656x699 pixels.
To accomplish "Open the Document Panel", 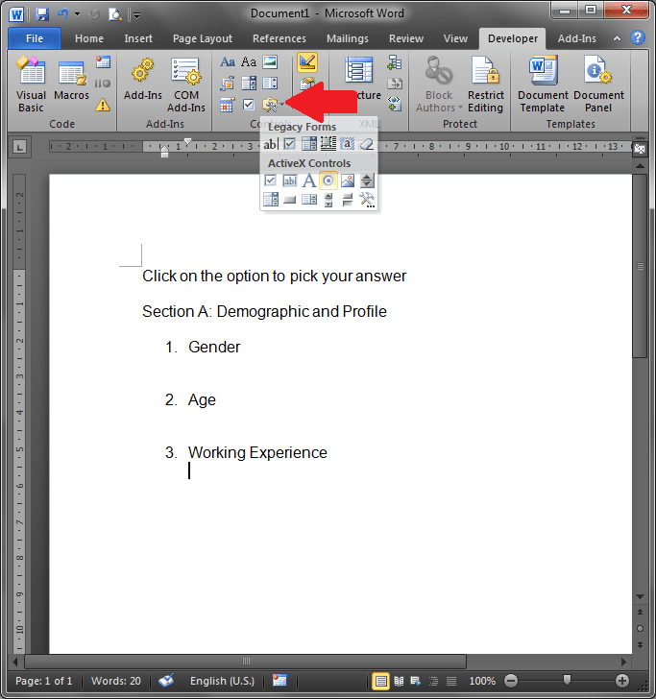I will coord(598,84).
